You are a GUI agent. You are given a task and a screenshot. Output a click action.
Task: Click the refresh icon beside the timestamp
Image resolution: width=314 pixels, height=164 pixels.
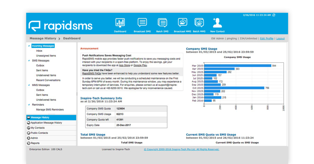pyautogui.click(x=274, y=15)
